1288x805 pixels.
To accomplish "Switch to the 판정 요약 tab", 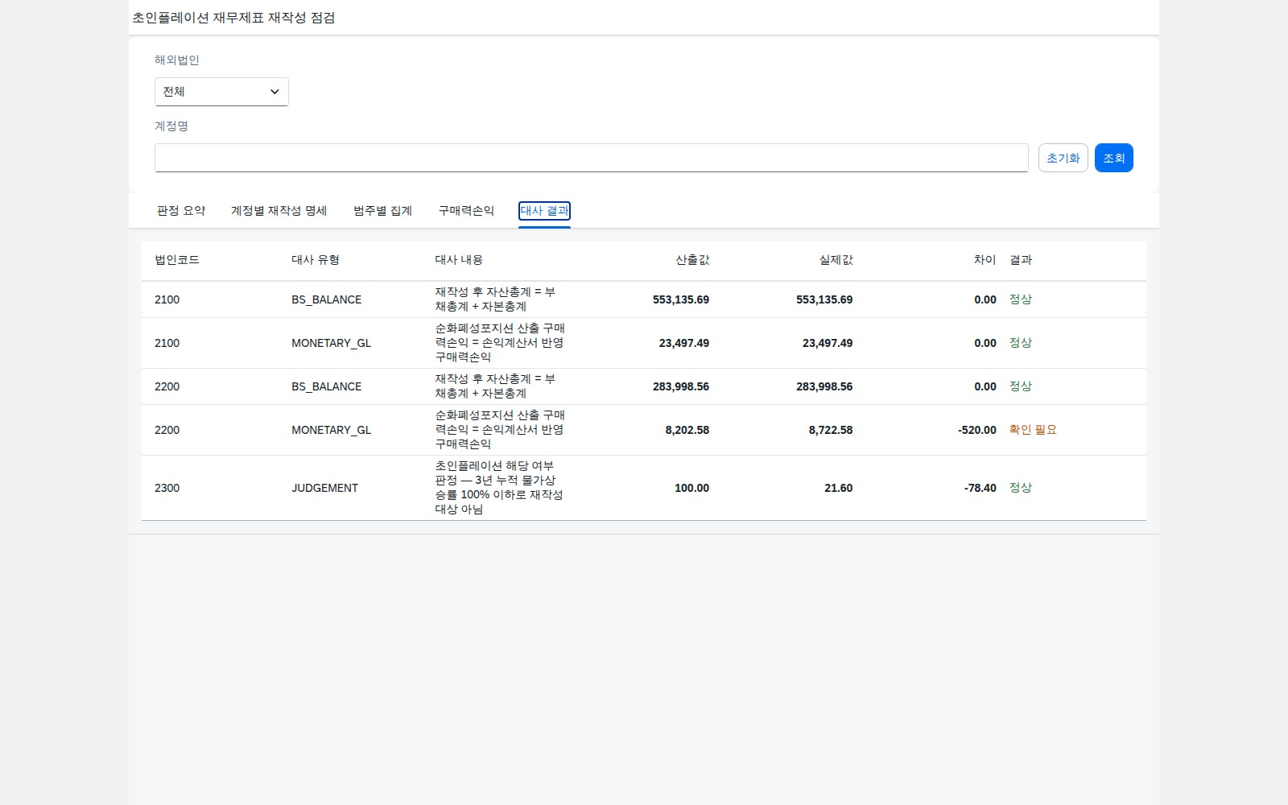I will [x=181, y=211].
